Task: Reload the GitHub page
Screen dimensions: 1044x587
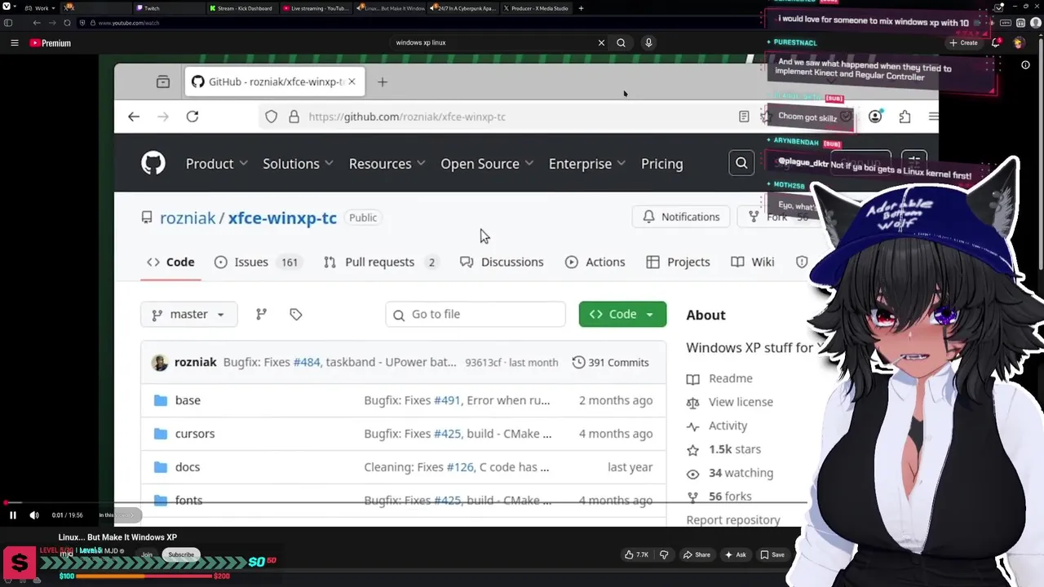Action: coord(192,117)
